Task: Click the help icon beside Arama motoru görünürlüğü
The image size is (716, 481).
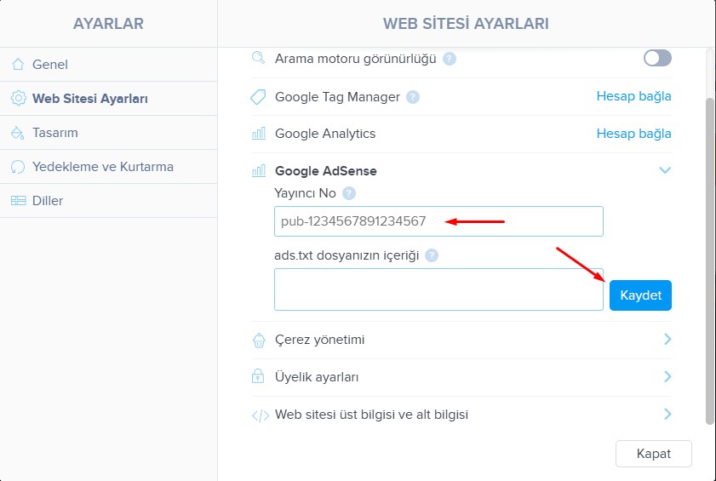Action: click(450, 59)
